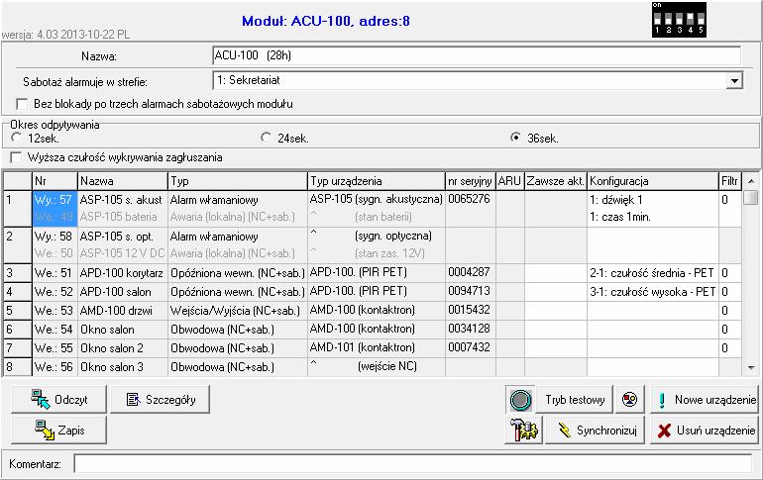Click serial number 0015432

(x=469, y=310)
